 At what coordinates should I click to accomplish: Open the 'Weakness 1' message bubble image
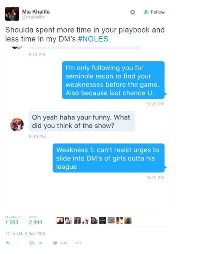pyautogui.click(x=109, y=158)
